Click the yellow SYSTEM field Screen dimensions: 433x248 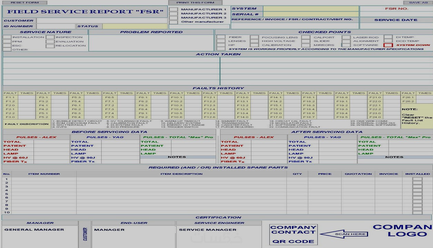(x=311, y=9)
